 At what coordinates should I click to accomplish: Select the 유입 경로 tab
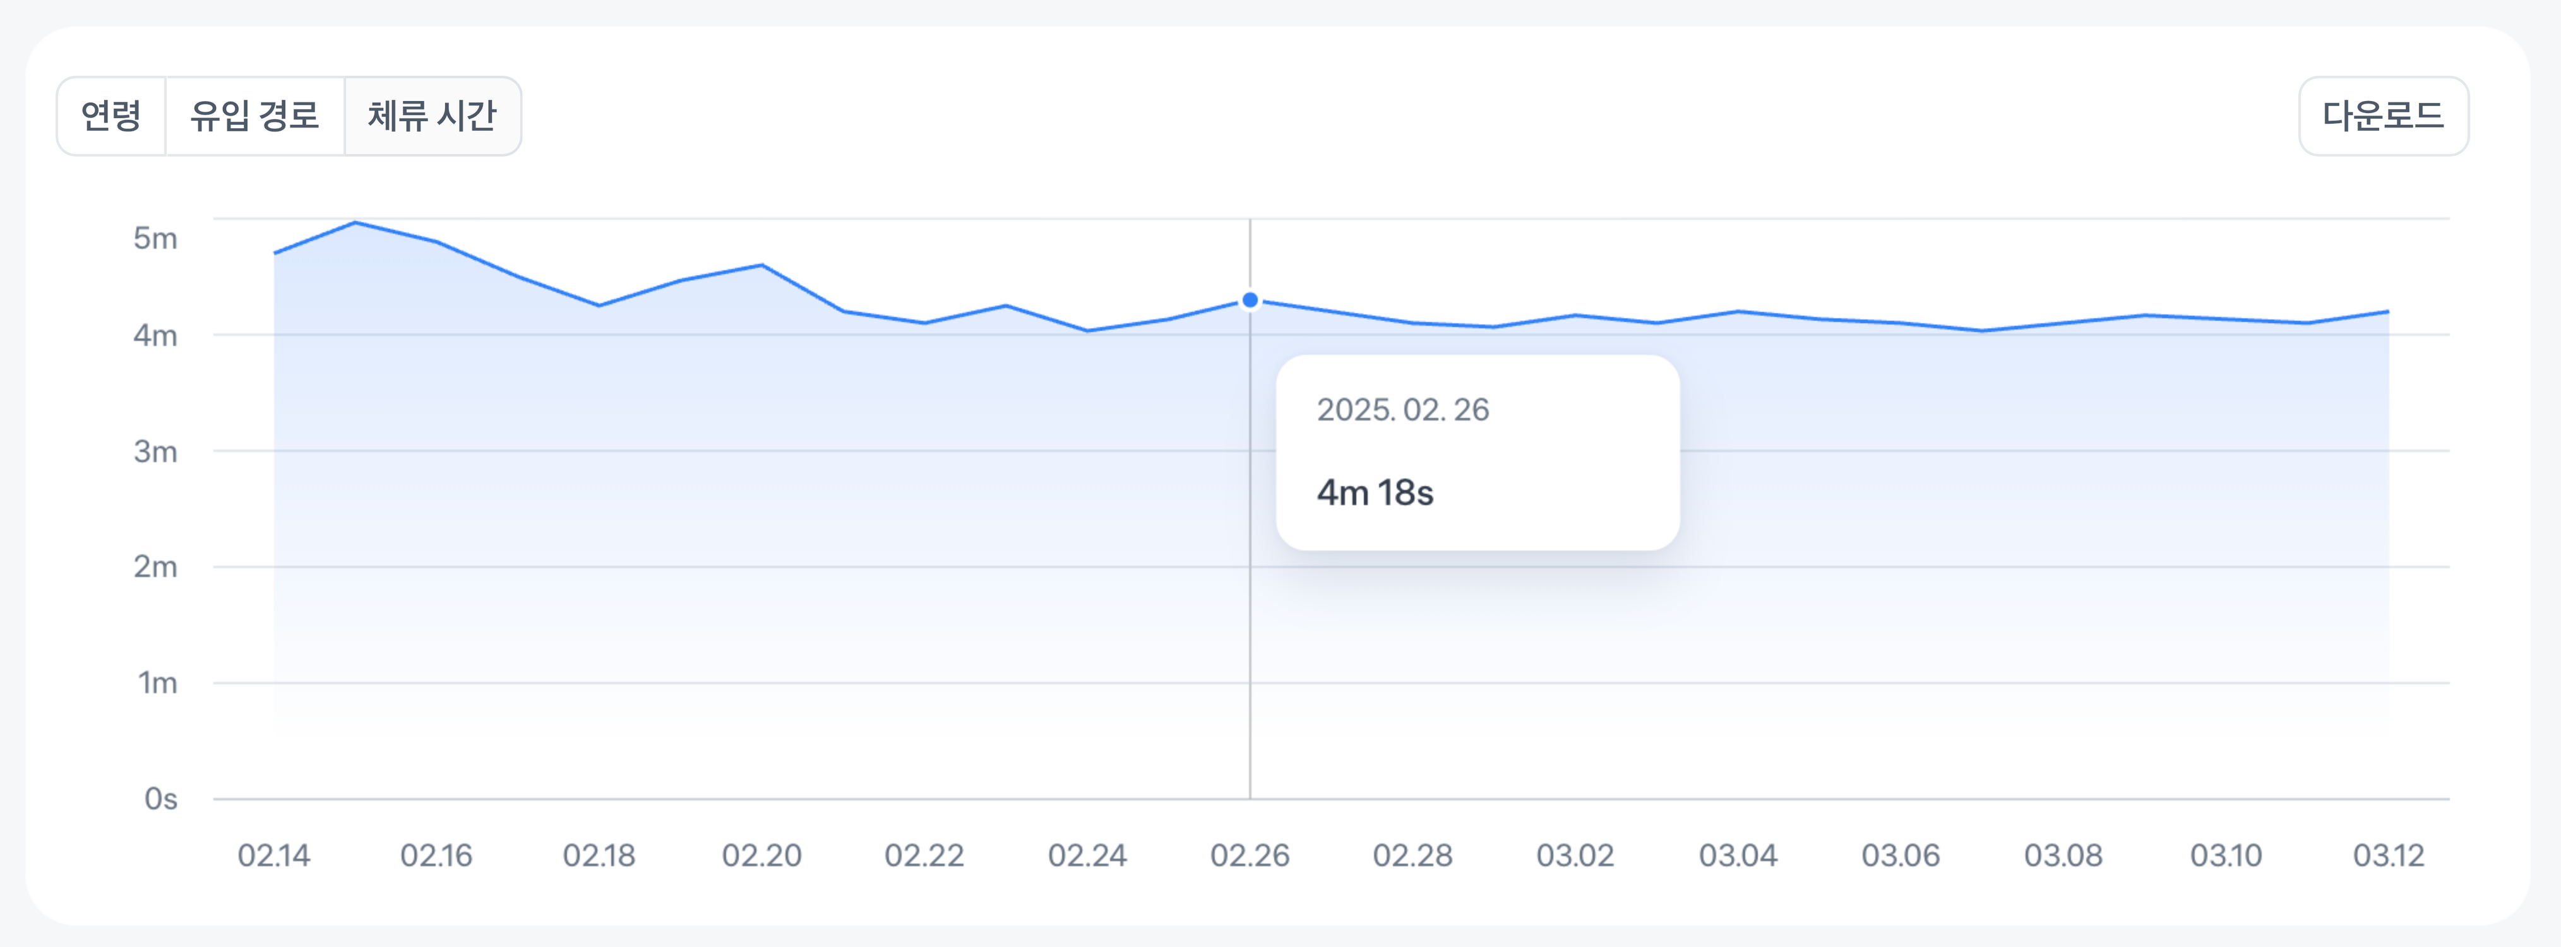[254, 116]
